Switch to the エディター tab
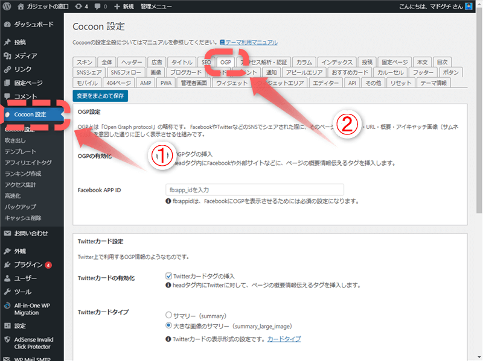Image resolution: width=483 pixels, height=361 pixels. tap(325, 83)
